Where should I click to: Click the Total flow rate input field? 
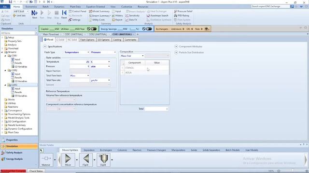(80, 80)
